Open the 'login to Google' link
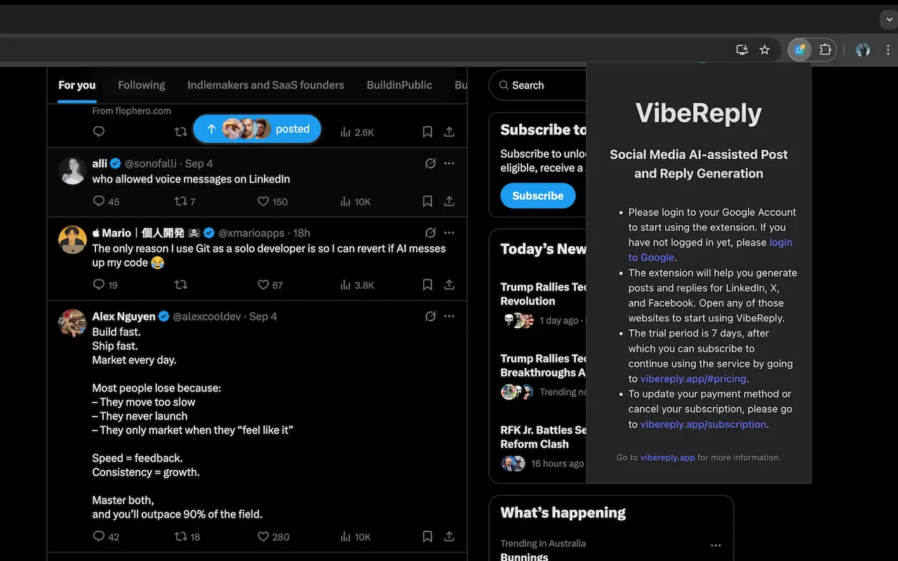This screenshot has height=561, width=898. 710,250
